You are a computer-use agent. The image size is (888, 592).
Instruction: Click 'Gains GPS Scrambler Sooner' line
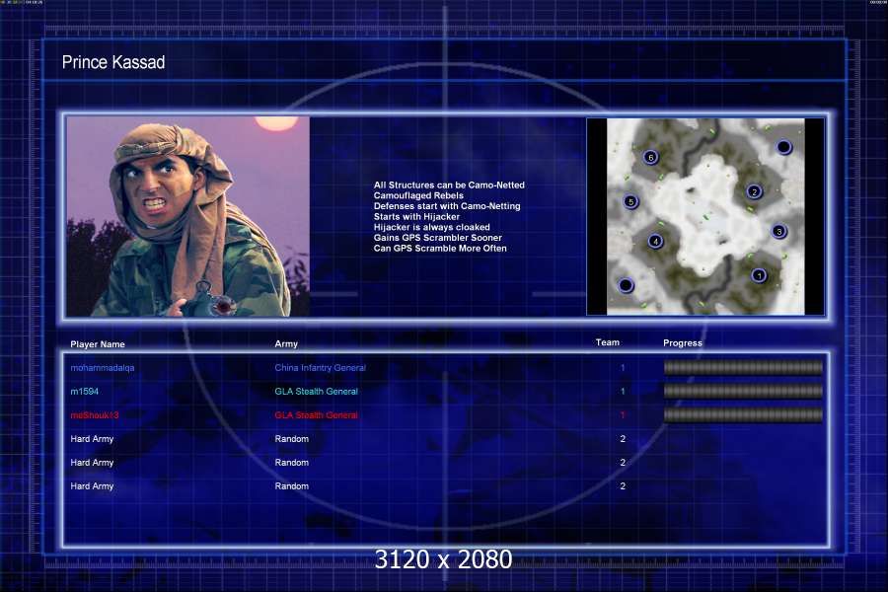[x=438, y=238]
